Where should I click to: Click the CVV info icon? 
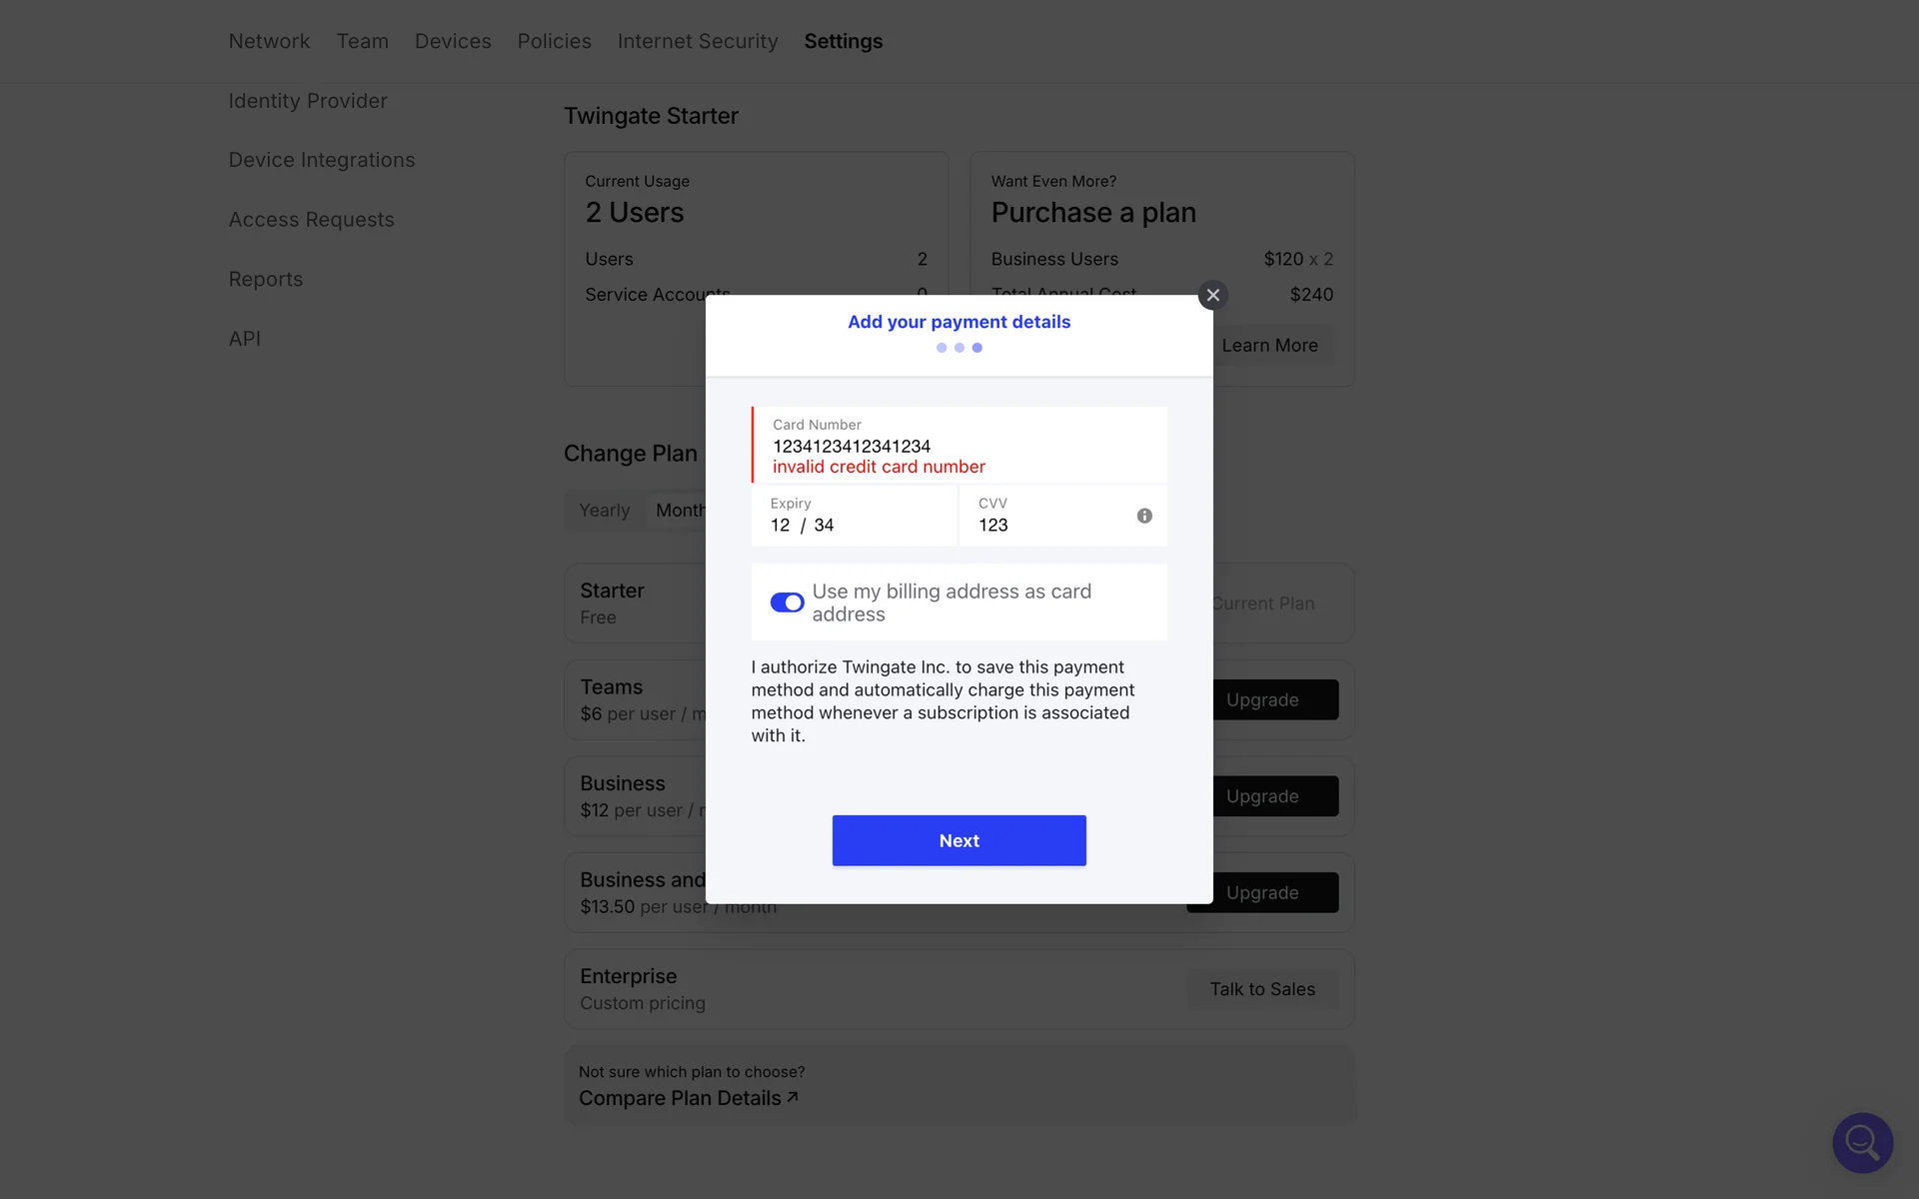1144,516
